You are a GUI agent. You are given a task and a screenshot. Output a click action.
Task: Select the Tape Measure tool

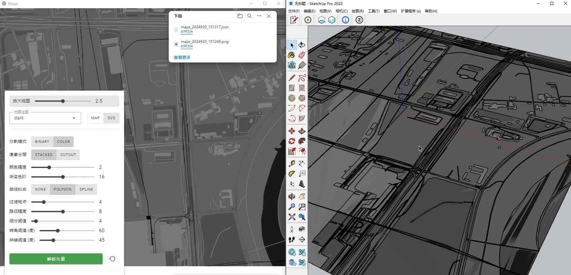[292, 163]
